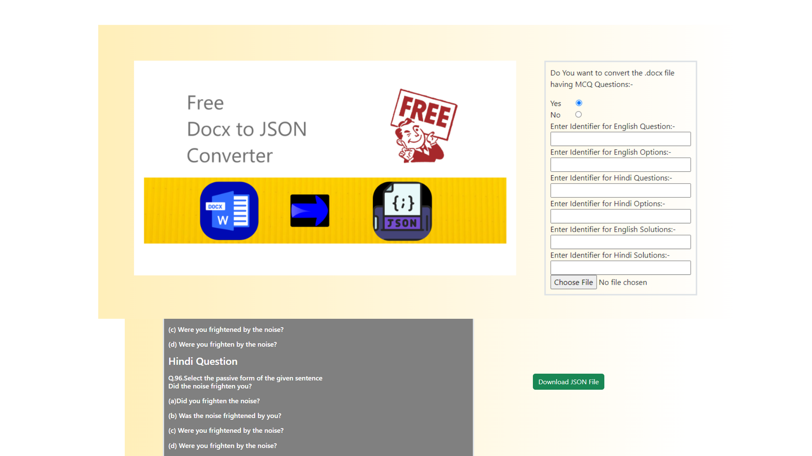812x456 pixels.
Task: Focus the English Question identifier field
Action: click(x=620, y=139)
